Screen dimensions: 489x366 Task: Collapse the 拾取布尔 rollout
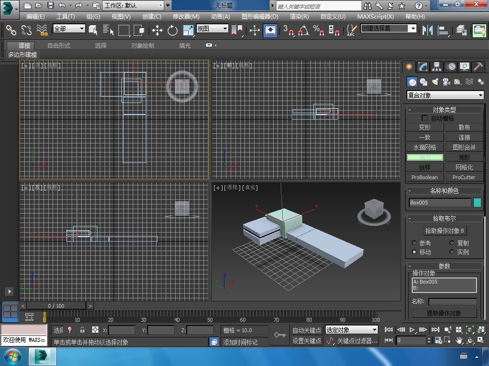[x=444, y=218]
